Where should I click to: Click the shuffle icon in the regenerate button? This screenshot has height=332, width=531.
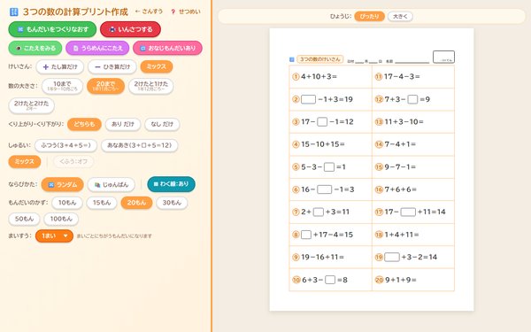tap(20, 29)
